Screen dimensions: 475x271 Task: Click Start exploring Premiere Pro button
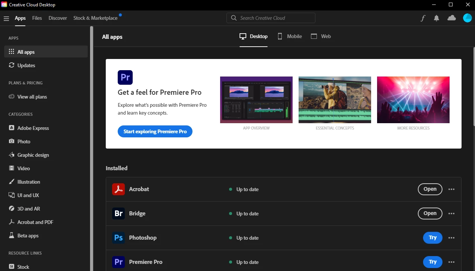pos(155,131)
